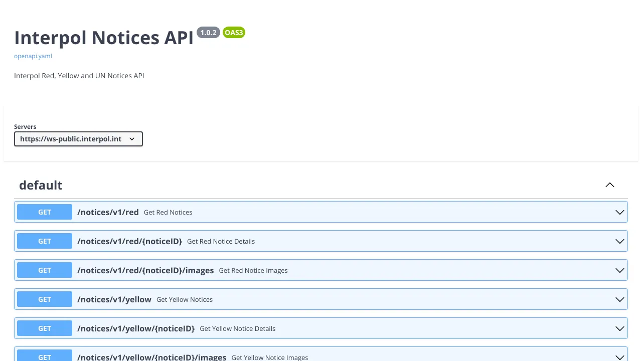Expand chevron on Get Yellow Notice Details row
Screen dimensions: 642x361
[x=620, y=328]
